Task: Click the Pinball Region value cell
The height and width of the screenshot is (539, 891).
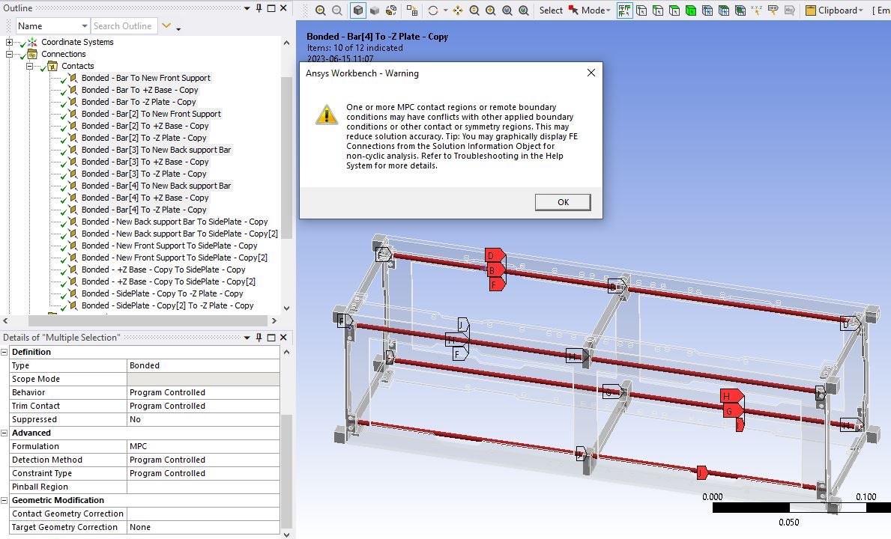Action: tap(203, 487)
